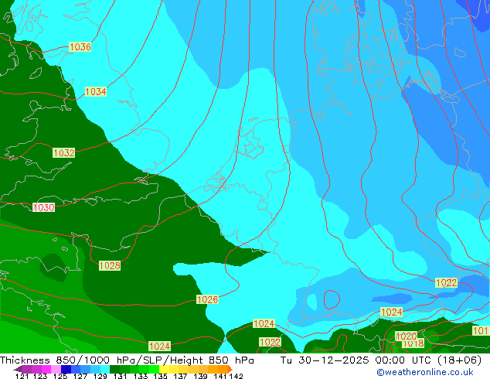490x379 pixels.
Task: Click the 'Tu 30-12-2025 00:00 UTC (18+06)' timestamp
Action: coord(381,360)
